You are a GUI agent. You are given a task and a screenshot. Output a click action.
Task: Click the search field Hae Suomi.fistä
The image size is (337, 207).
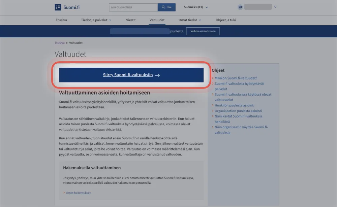pos(133,7)
